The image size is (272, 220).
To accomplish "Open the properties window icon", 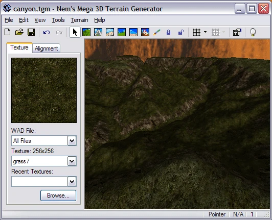I will 237,32.
